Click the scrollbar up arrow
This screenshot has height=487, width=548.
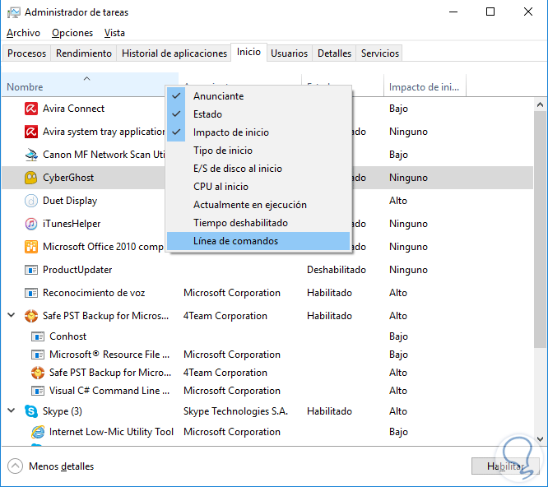[540, 104]
